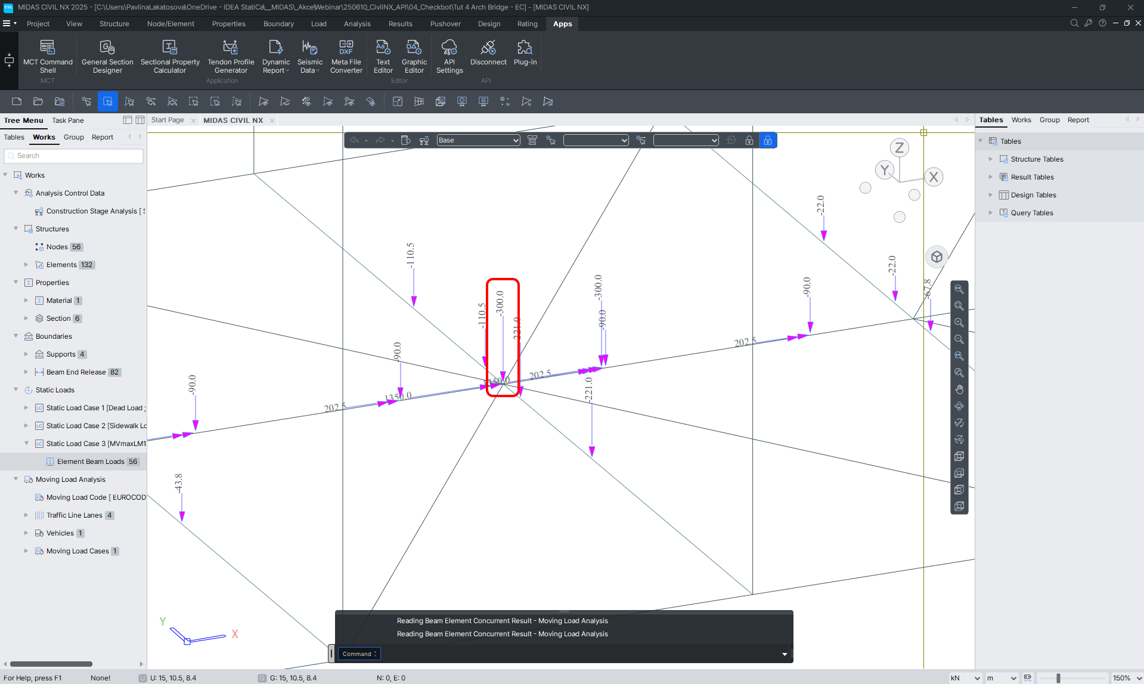Viewport: 1144px width, 684px height.
Task: Switch to the Task Pane tab
Action: [x=68, y=120]
